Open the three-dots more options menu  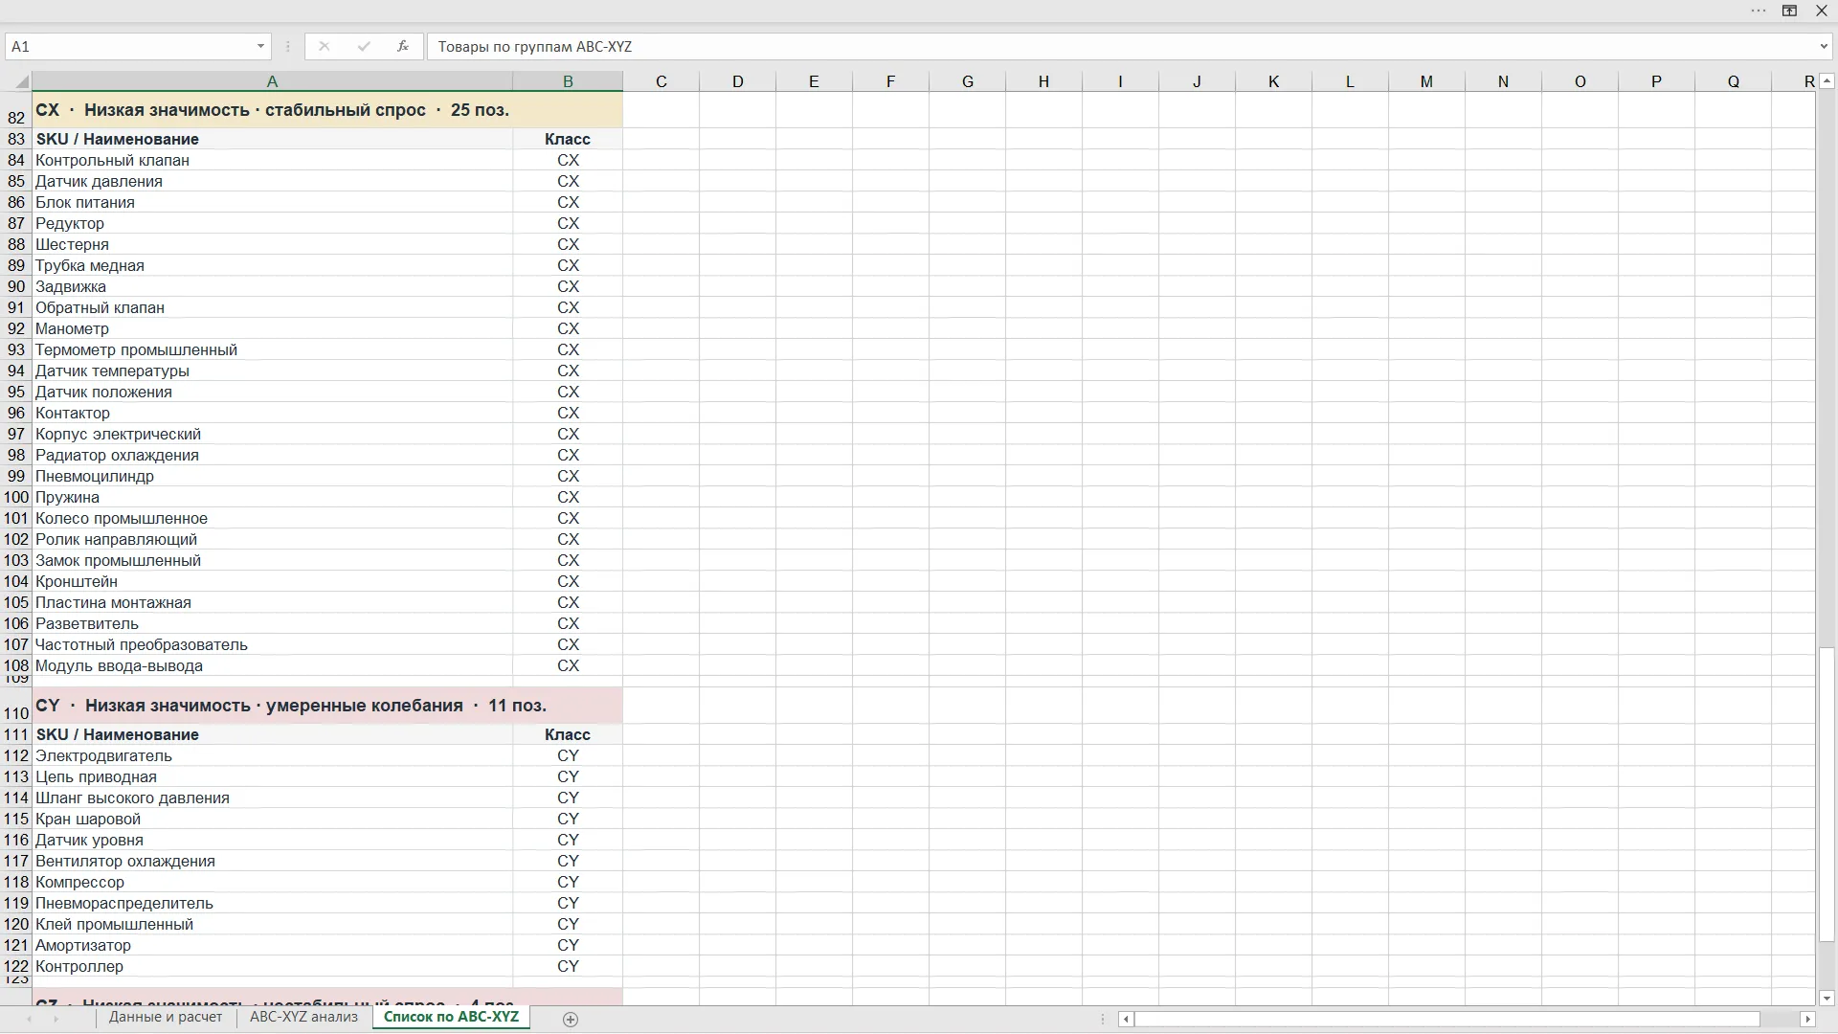tap(1759, 11)
